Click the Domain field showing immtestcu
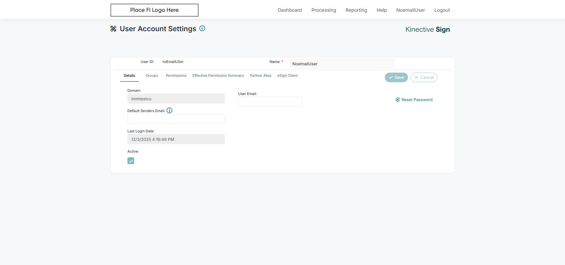Screen dimensions: 565x265 point(176,99)
